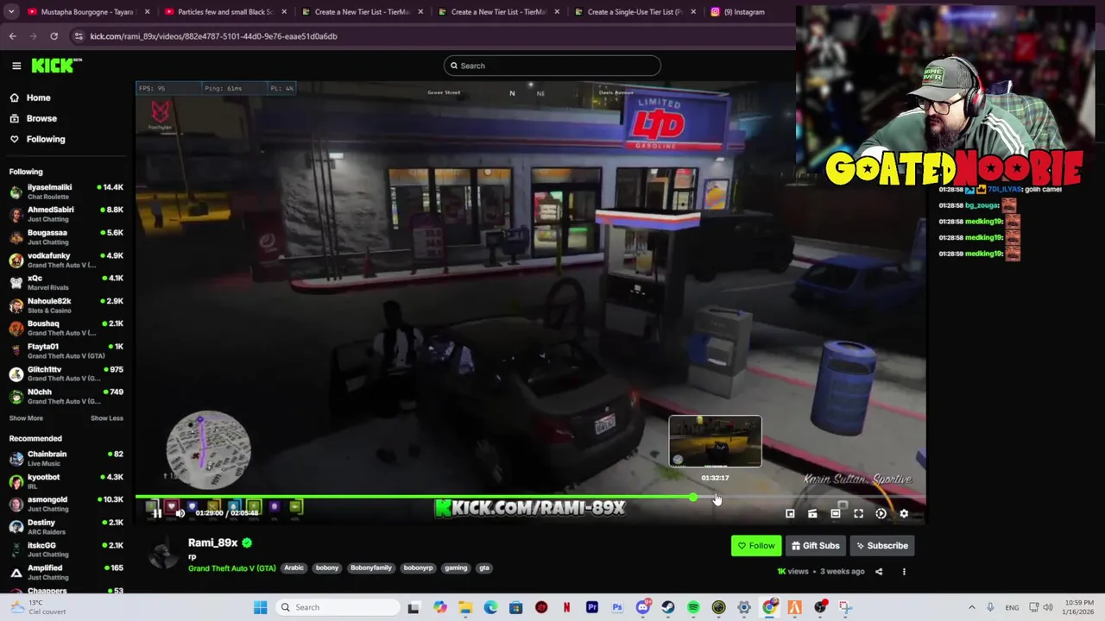Seek using the green video progress bar
The width and height of the screenshot is (1105, 621).
tap(531, 498)
